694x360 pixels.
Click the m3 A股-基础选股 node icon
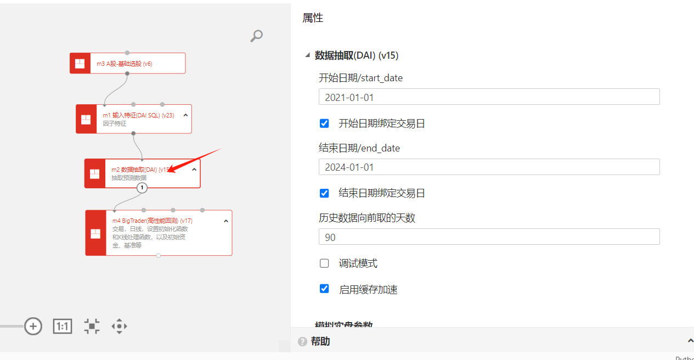[x=80, y=63]
